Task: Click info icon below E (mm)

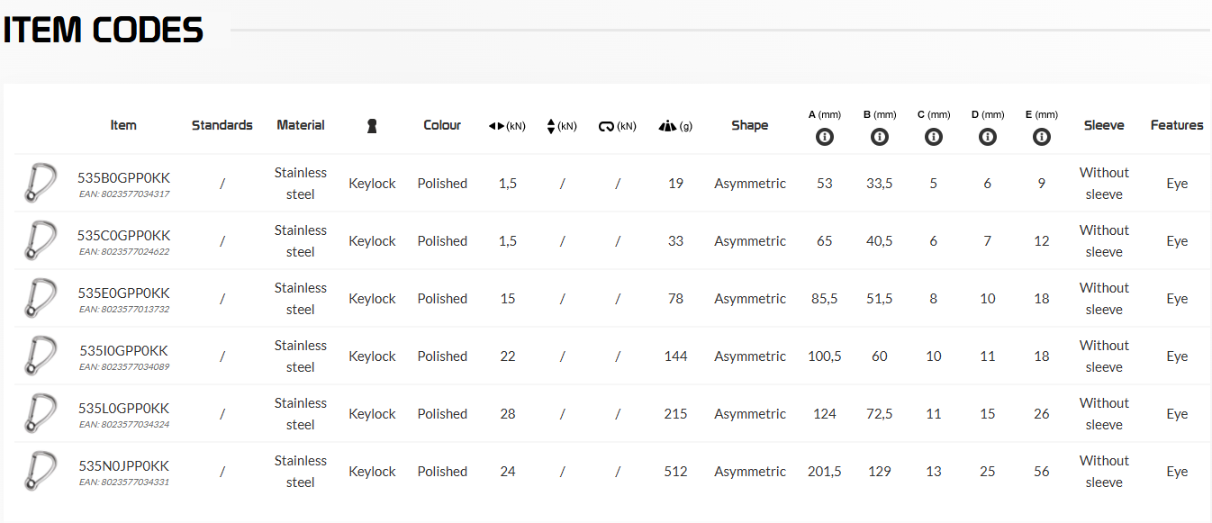Action: coord(1042,138)
